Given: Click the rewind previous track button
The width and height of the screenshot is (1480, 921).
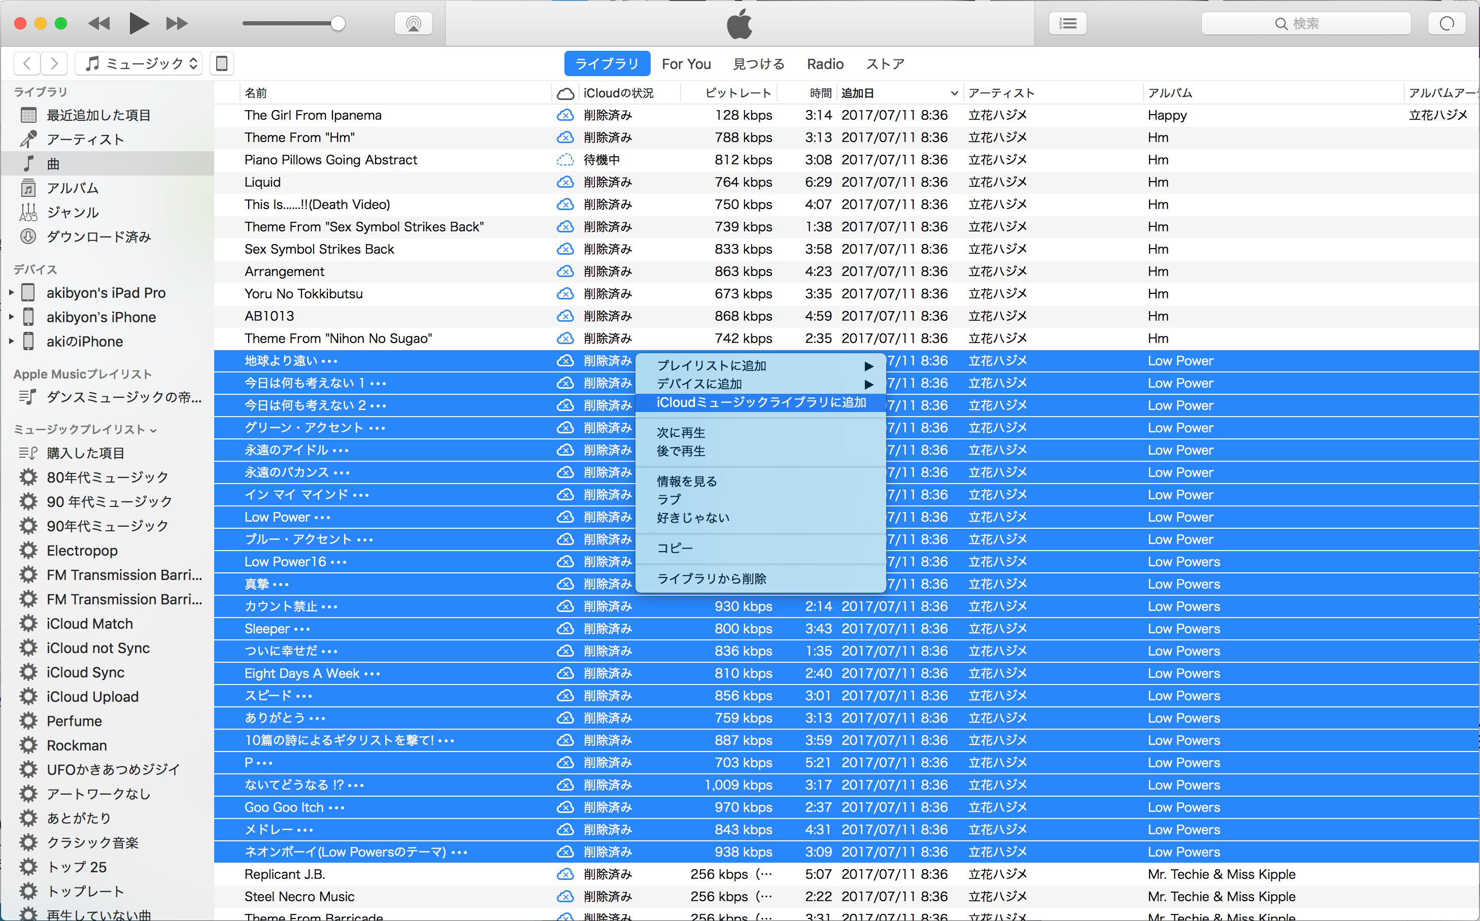Looking at the screenshot, I should click(x=99, y=24).
